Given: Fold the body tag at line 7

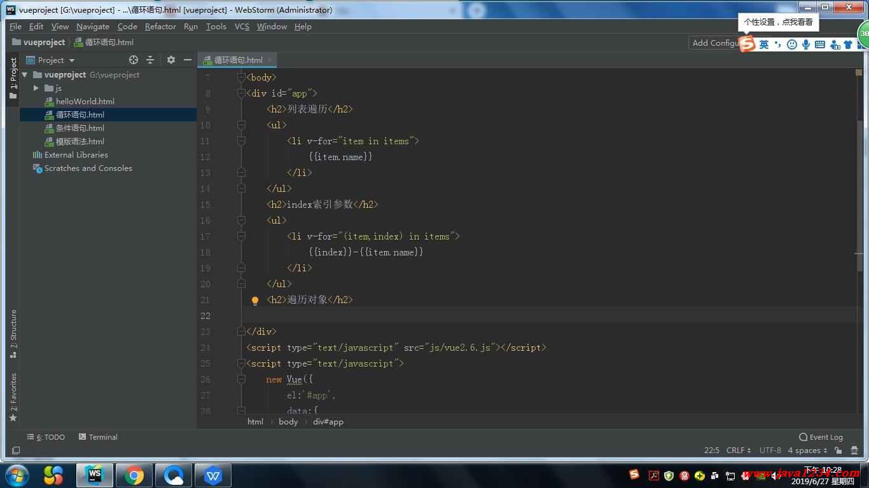Looking at the screenshot, I should pyautogui.click(x=241, y=78).
